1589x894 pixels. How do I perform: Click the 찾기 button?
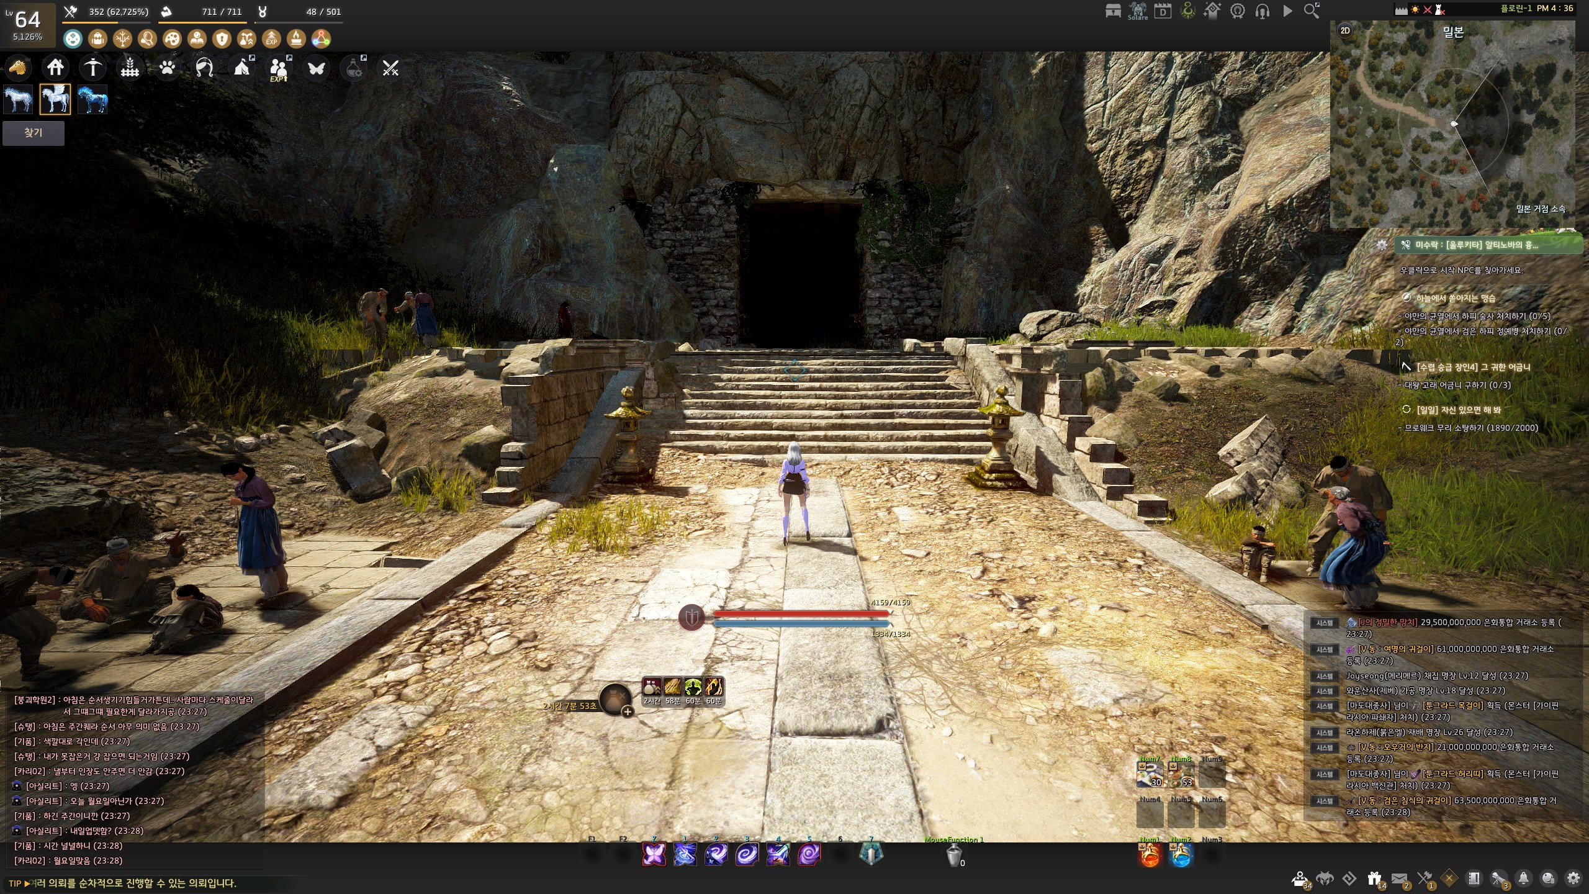[33, 133]
